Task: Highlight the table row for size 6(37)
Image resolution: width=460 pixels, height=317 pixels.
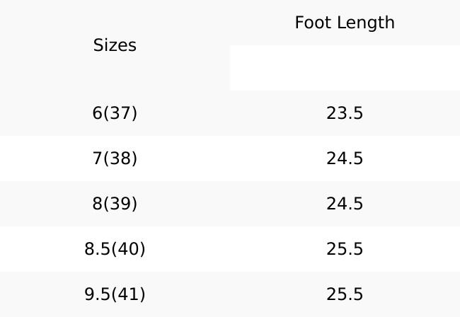Action: 230,113
